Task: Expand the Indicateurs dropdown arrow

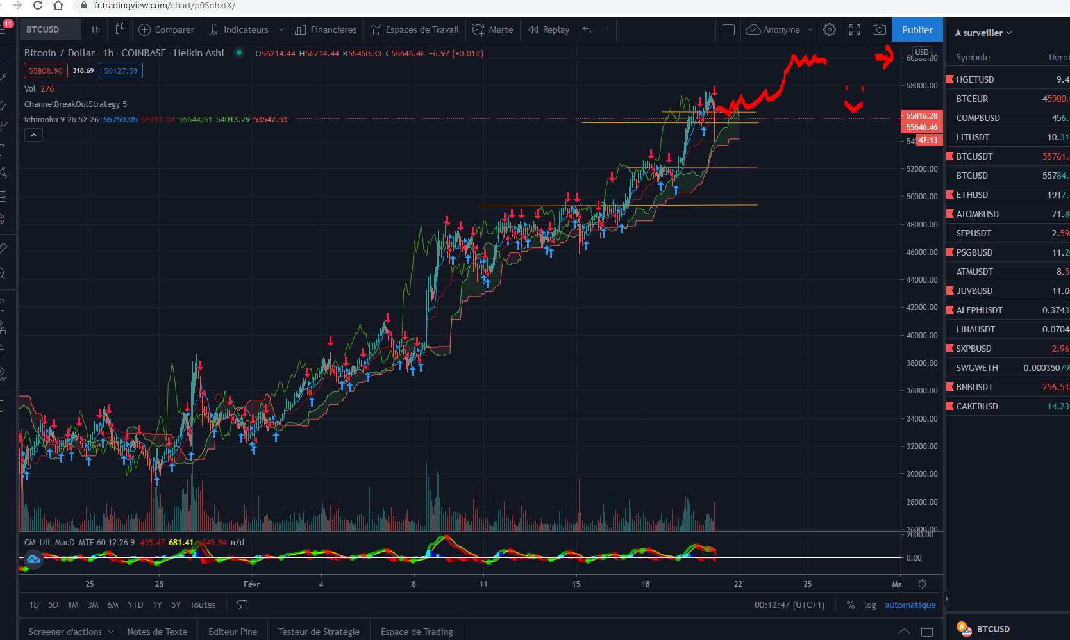Action: click(x=281, y=29)
